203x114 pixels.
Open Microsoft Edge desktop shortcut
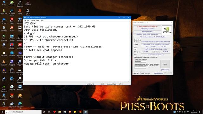[20, 105]
